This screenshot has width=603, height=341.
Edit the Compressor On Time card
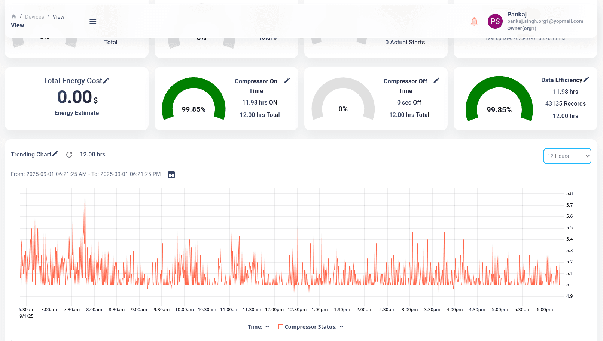point(287,81)
